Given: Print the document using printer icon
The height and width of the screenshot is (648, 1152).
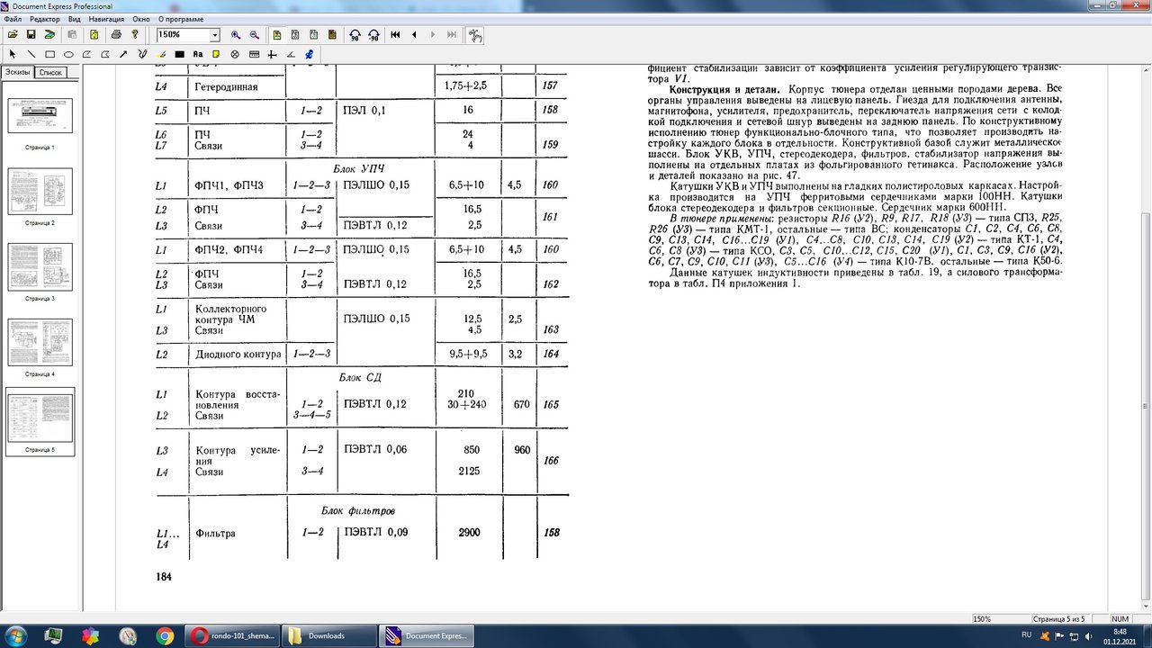Looking at the screenshot, I should click(116, 35).
